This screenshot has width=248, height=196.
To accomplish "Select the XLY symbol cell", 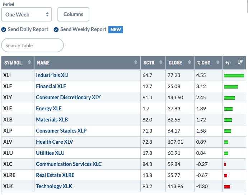I will (18, 97).
